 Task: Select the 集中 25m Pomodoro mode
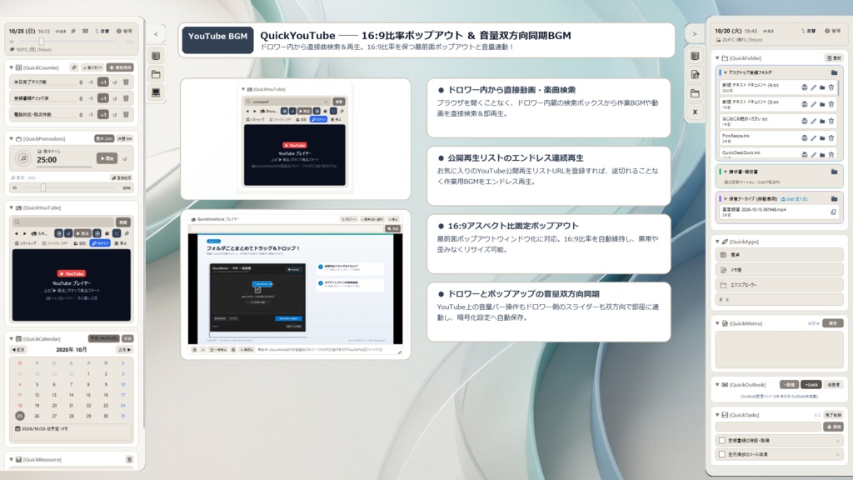[x=104, y=139]
